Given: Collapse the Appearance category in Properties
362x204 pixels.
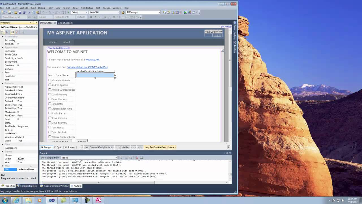Looking at the screenshot, I should coord(2,47).
